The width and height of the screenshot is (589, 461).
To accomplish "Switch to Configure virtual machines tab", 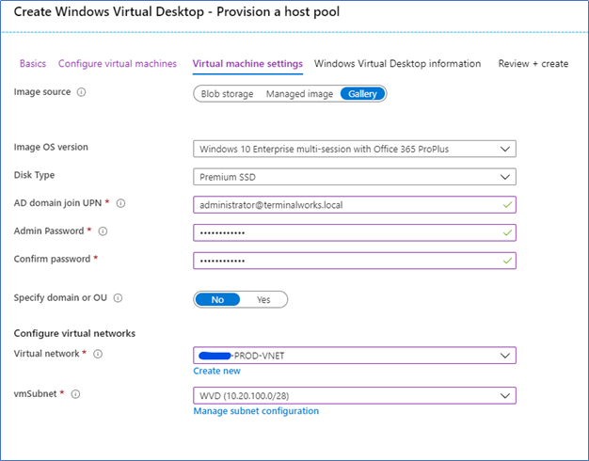I will [x=118, y=63].
